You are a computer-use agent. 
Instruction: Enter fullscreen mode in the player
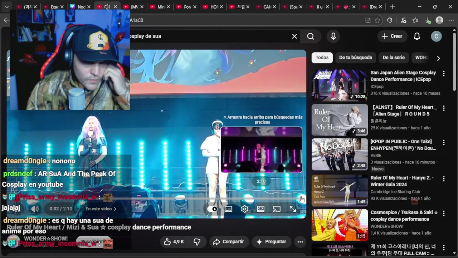point(293,209)
